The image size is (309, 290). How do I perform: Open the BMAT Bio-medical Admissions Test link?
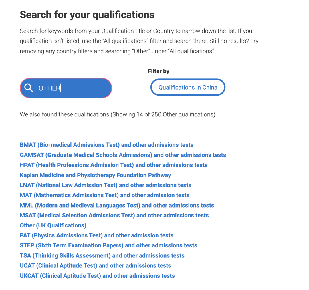point(107,145)
